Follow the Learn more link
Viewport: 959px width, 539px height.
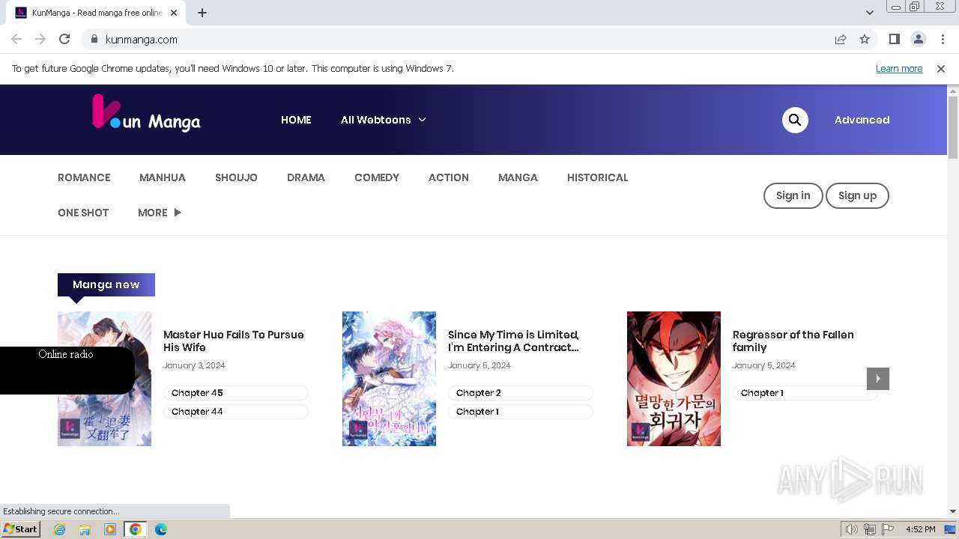(899, 68)
